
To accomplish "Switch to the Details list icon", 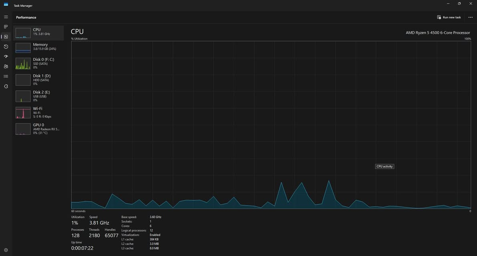I will pyautogui.click(x=6, y=76).
